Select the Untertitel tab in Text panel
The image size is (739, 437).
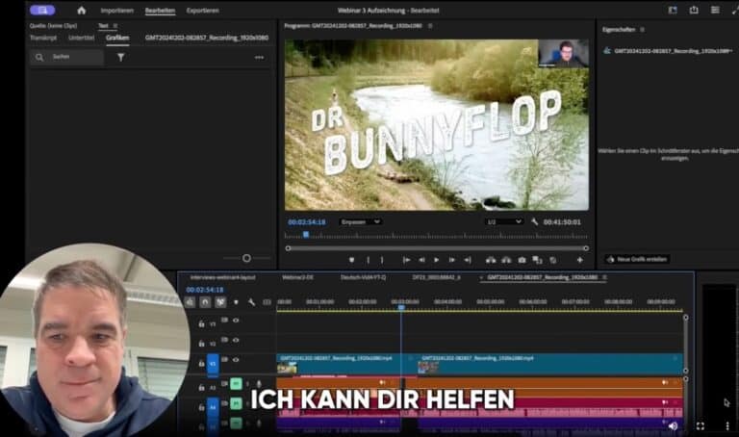tap(82, 38)
